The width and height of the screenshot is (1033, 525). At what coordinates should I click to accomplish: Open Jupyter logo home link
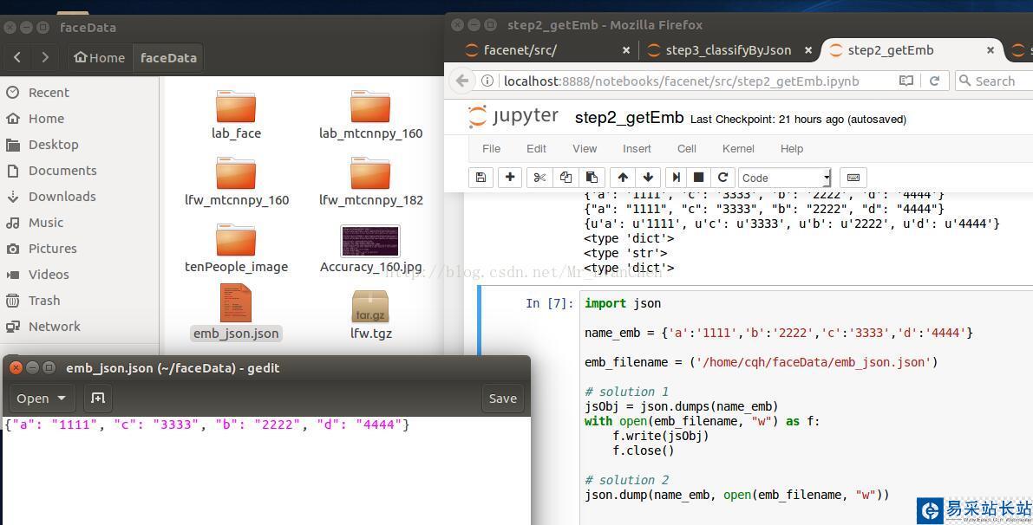pos(513,117)
